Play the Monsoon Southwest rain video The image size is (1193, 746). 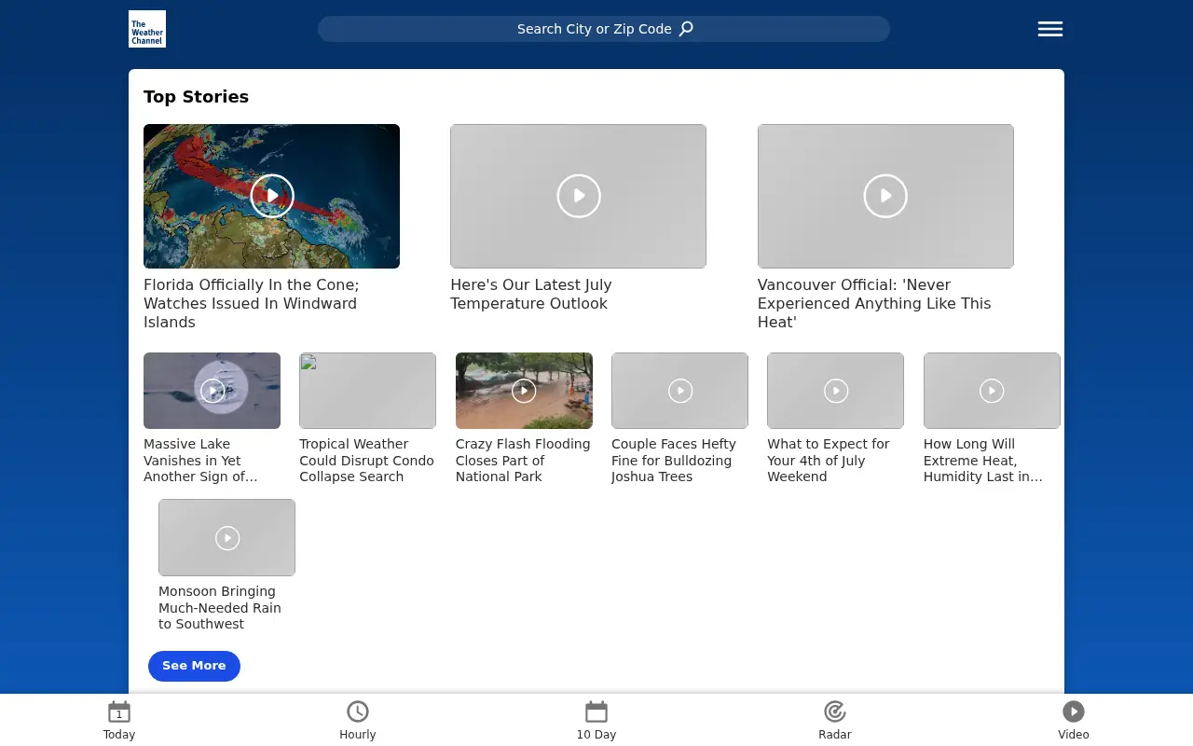click(227, 538)
